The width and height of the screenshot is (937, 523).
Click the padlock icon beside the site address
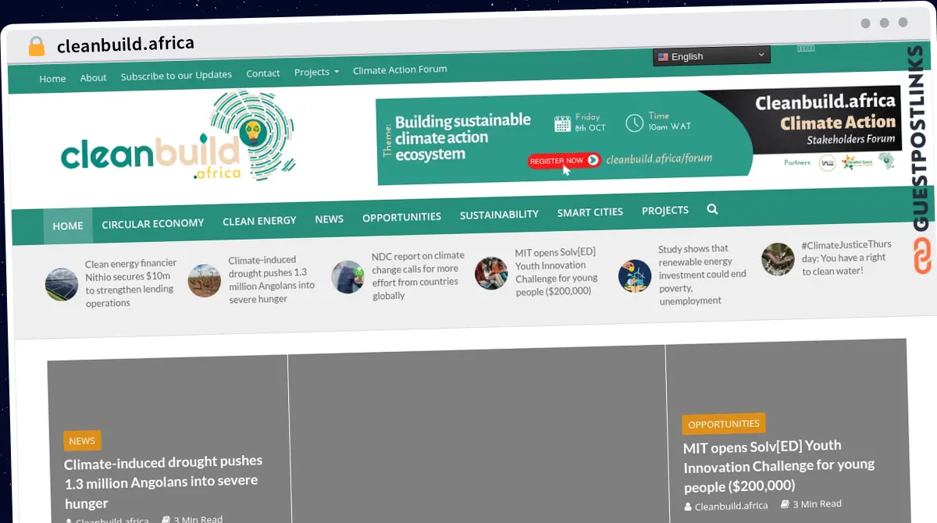(35, 46)
